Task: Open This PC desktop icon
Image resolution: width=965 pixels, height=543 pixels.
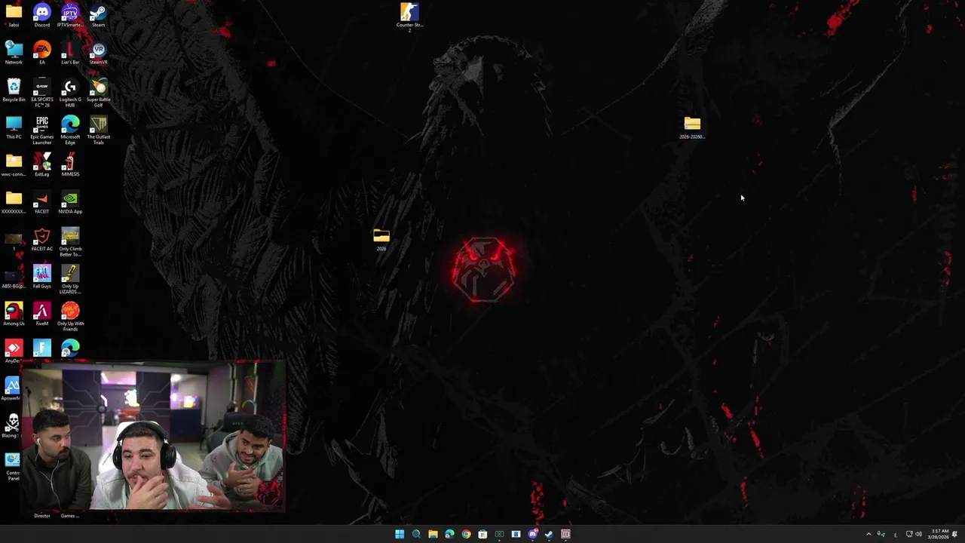Action: click(x=14, y=127)
